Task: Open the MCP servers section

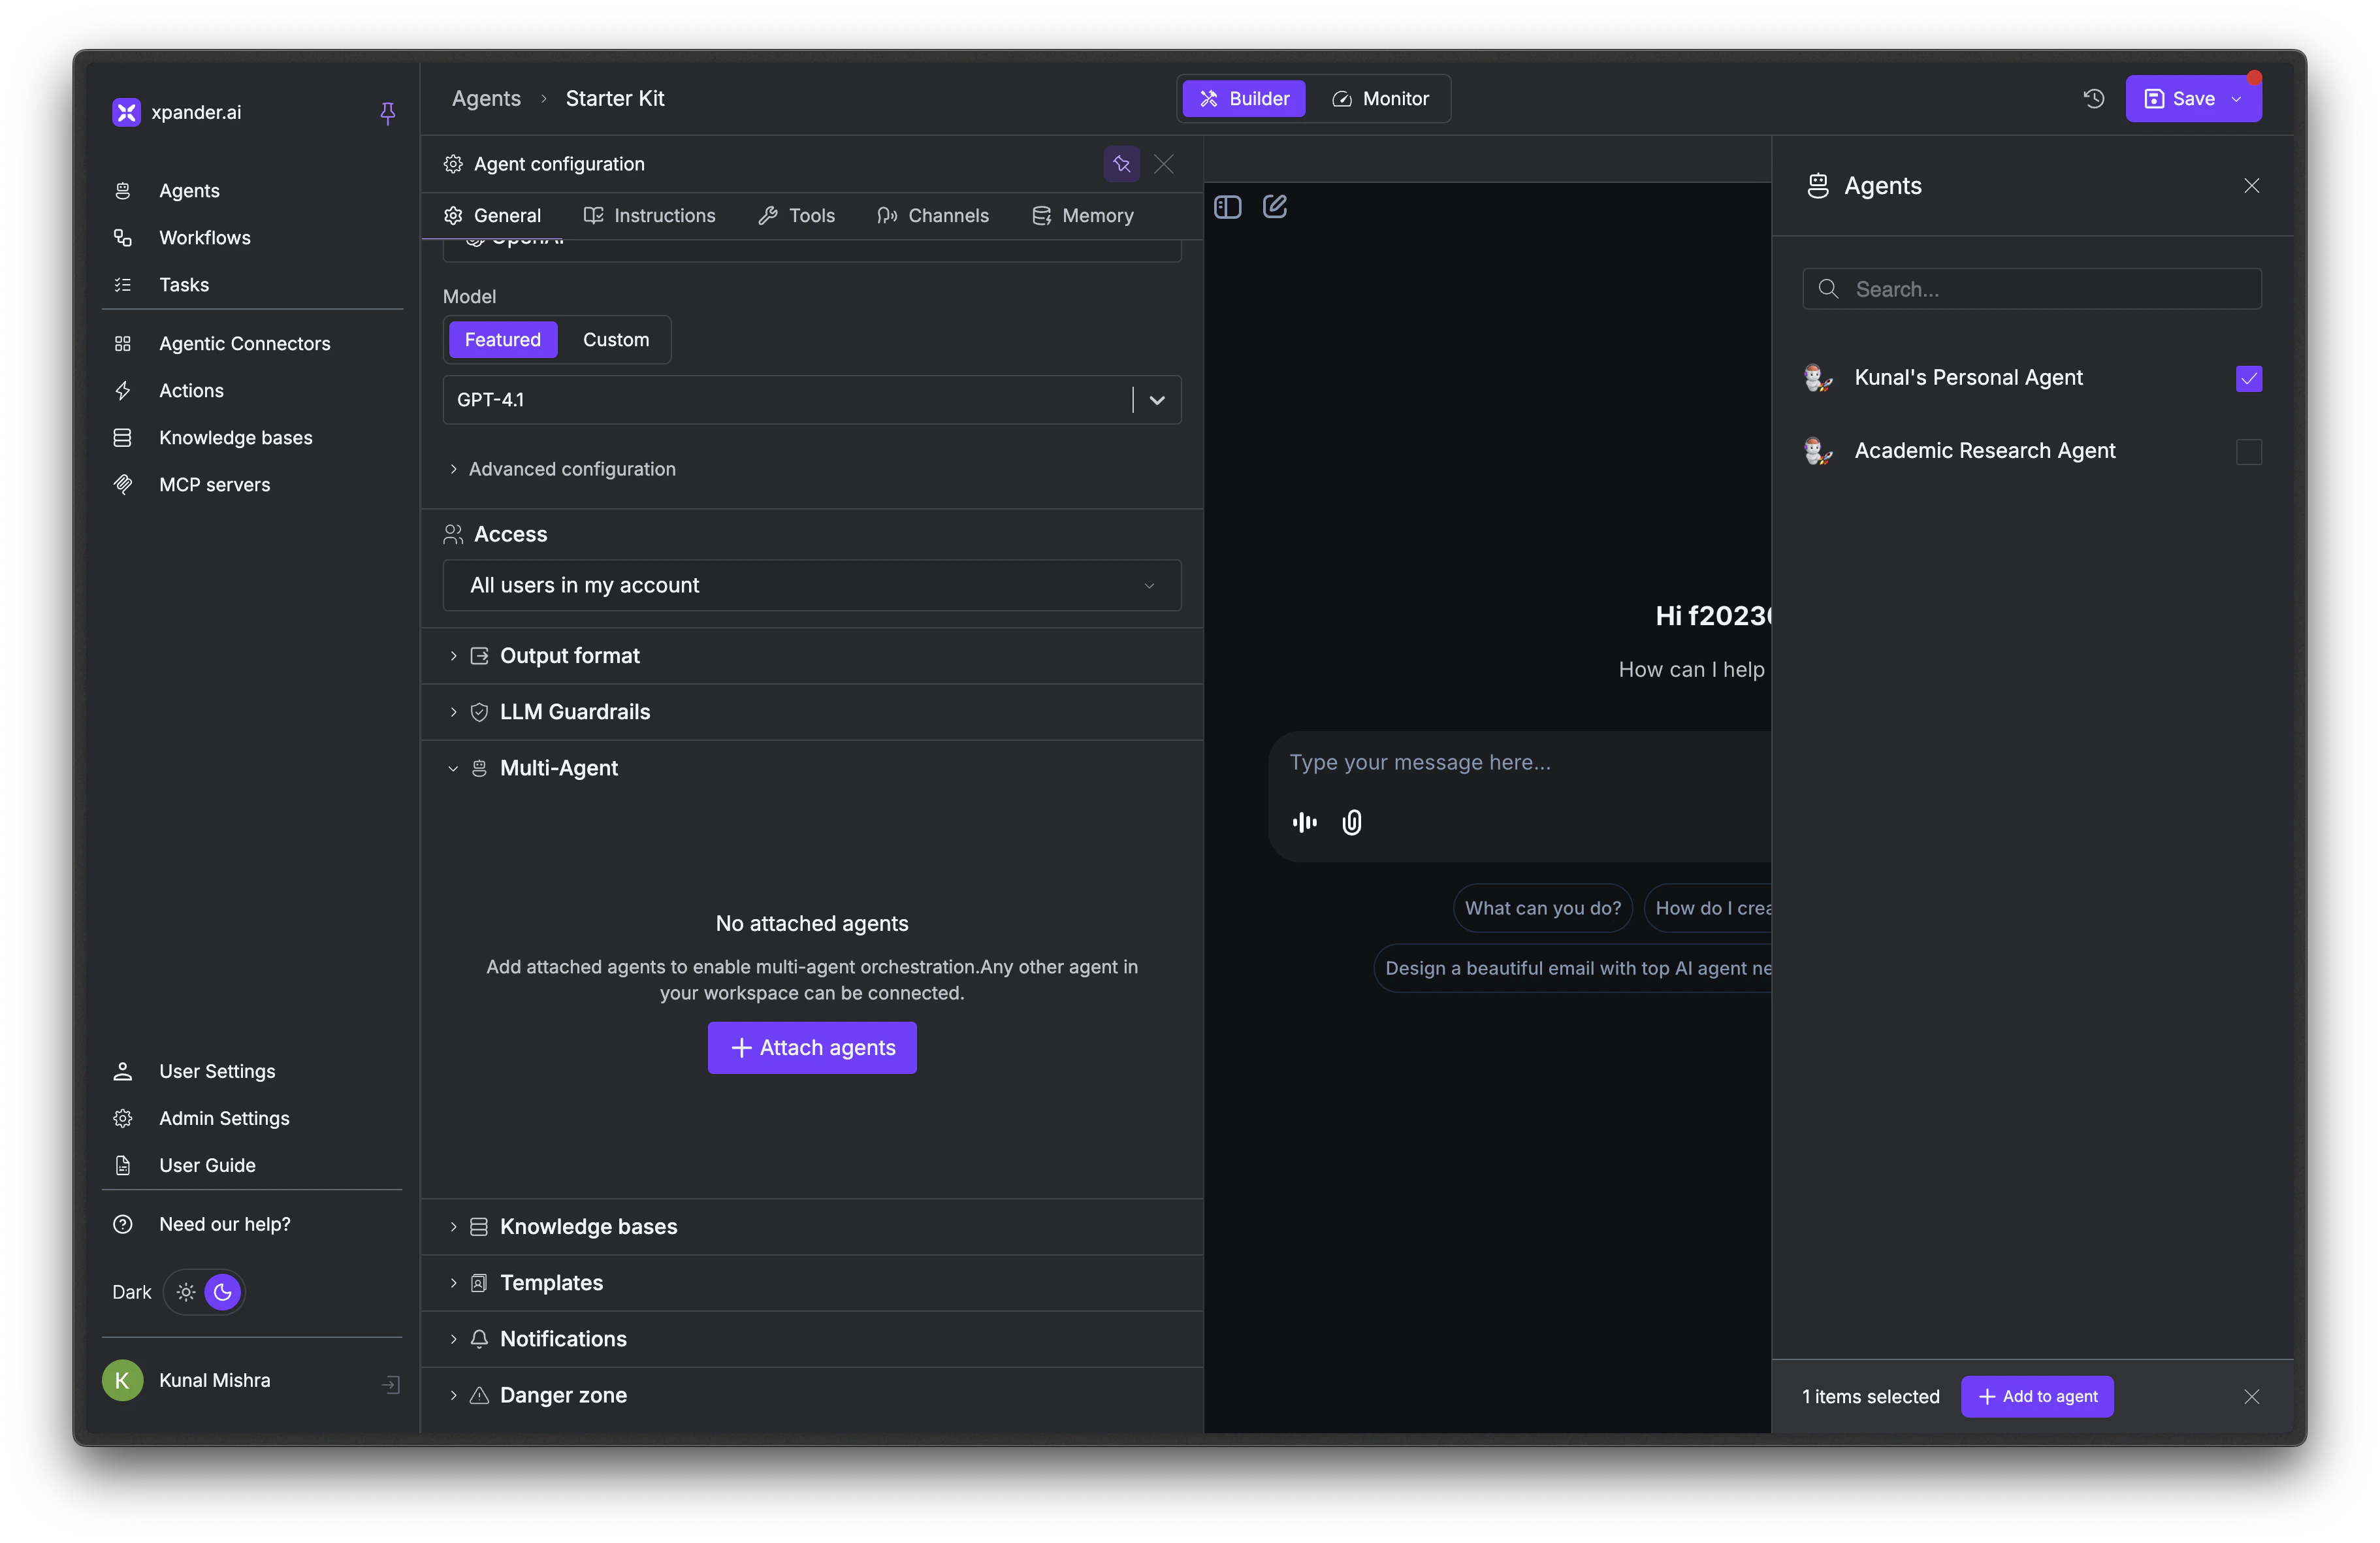Action: pos(214,484)
